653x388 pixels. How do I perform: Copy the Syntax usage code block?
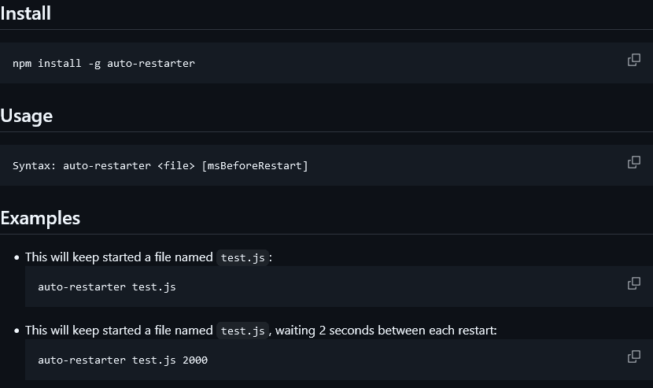(x=634, y=162)
